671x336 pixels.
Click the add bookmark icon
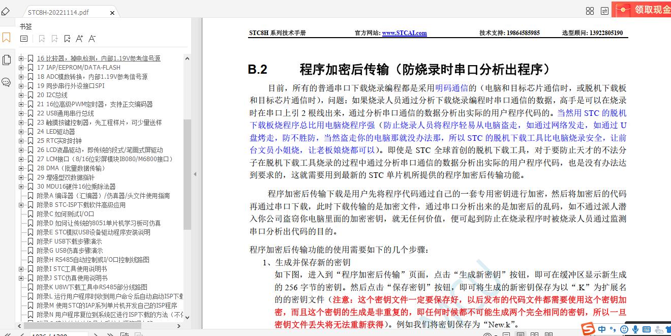(x=54, y=39)
